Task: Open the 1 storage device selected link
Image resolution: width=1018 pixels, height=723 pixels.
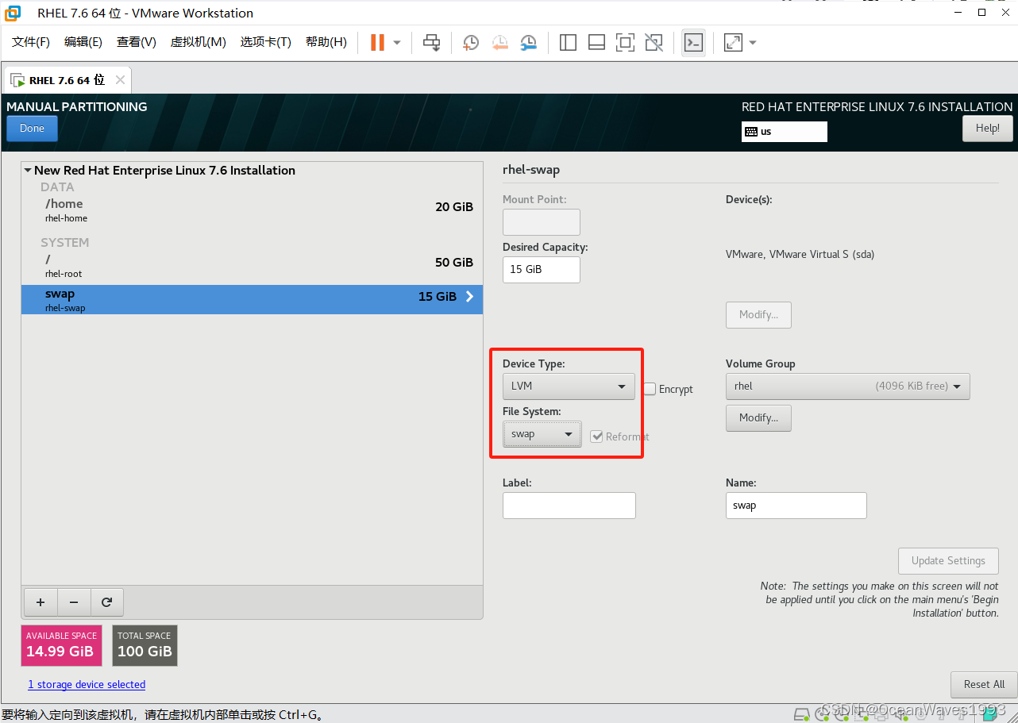Action: pos(87,684)
